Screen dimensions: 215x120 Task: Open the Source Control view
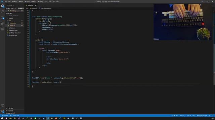pos(3,18)
